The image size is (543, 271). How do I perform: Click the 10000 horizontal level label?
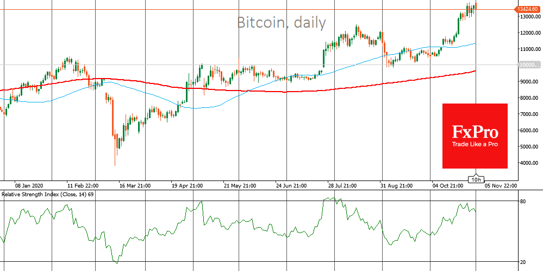[527, 65]
